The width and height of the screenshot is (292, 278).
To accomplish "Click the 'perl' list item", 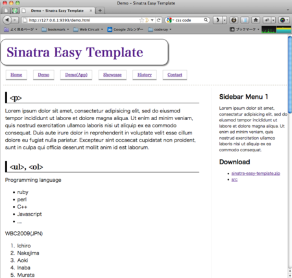I will coord(22,199).
